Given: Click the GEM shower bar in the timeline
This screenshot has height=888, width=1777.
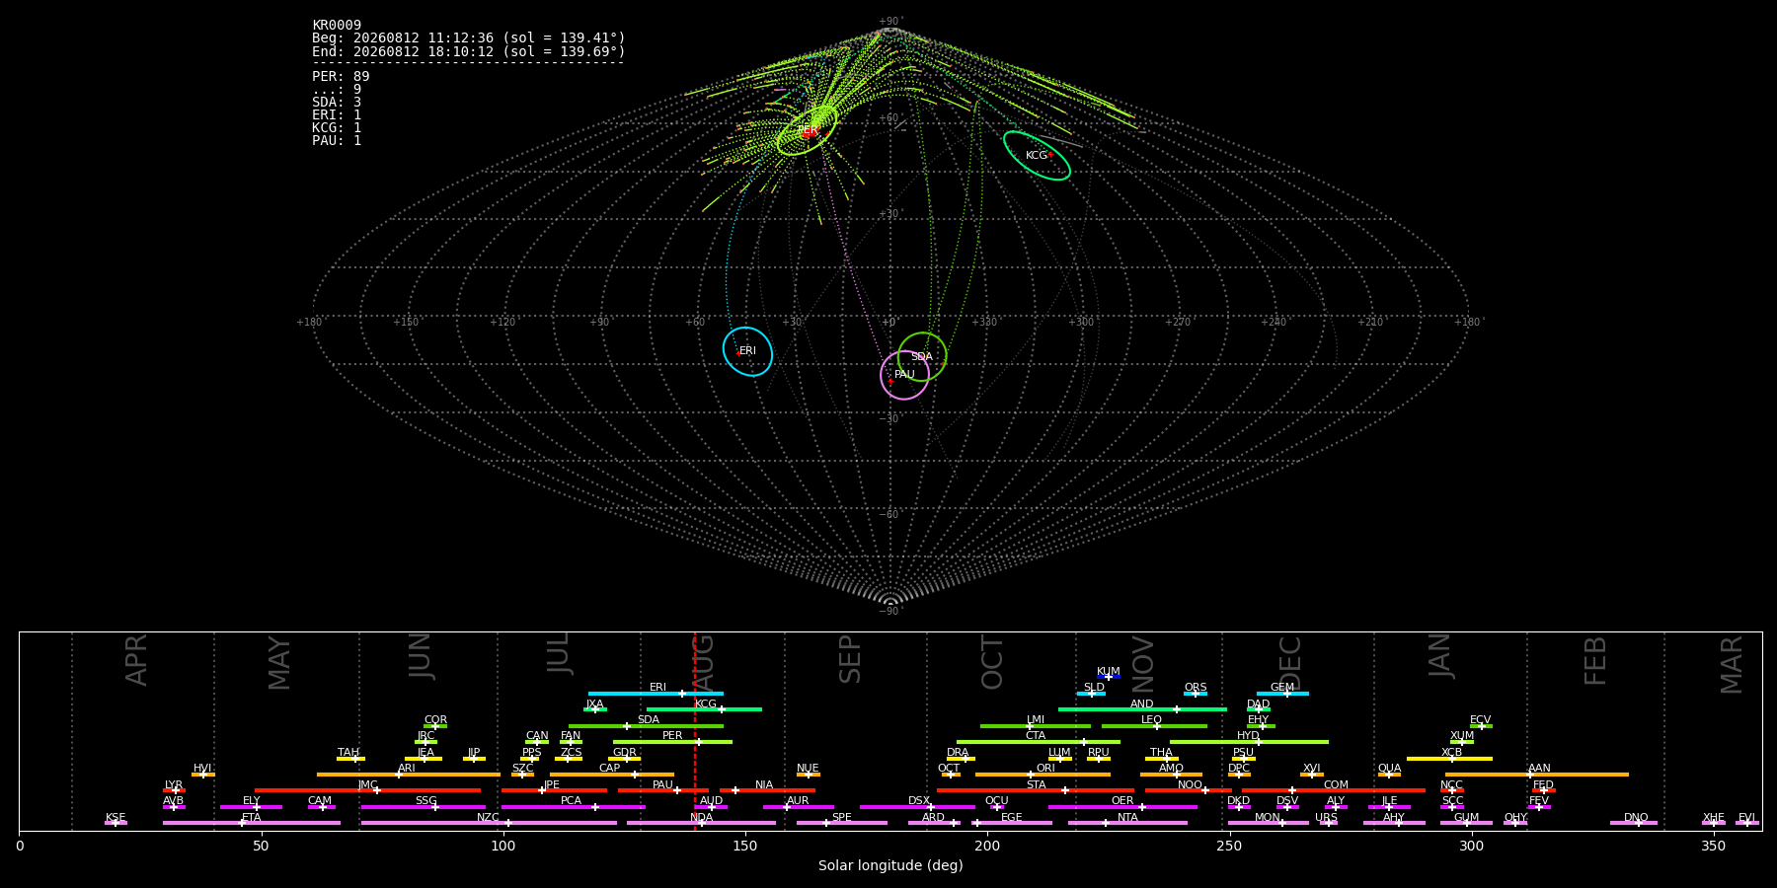Looking at the screenshot, I should tap(1282, 694).
